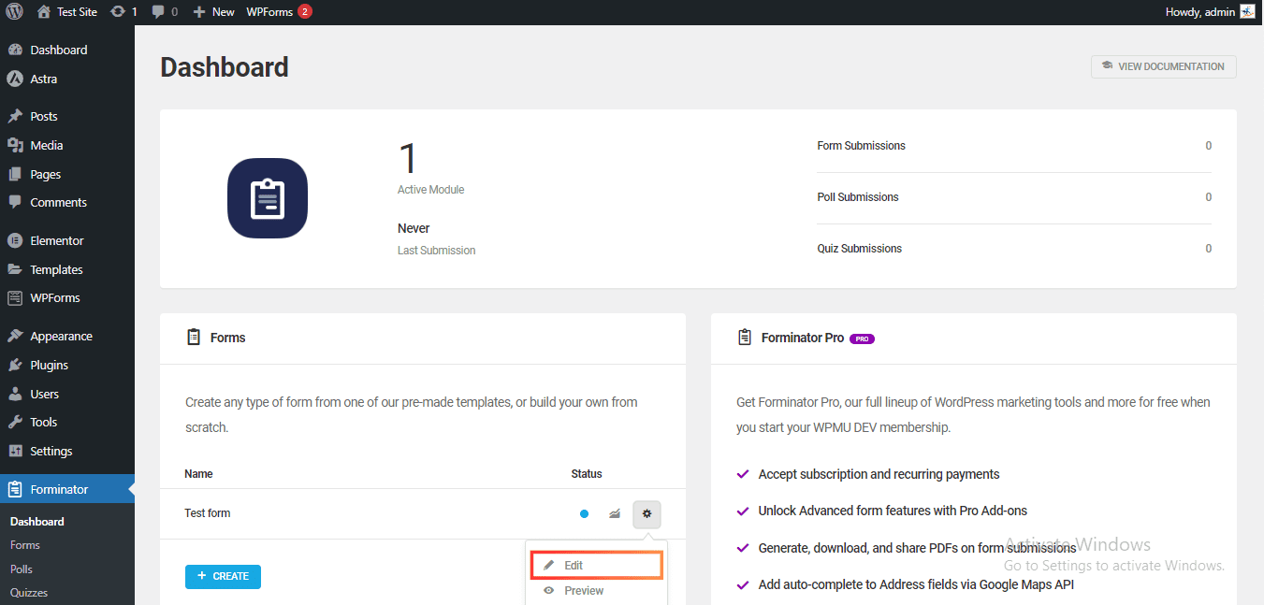This screenshot has height=605, width=1264.
Task: Click the gear icon for Test form
Action: (647, 513)
